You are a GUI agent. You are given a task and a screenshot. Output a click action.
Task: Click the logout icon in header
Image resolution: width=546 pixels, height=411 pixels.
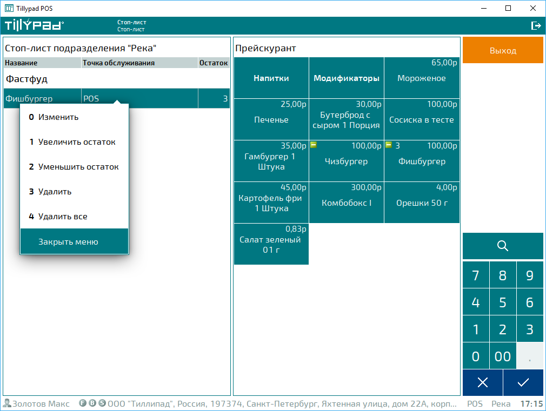pos(536,25)
